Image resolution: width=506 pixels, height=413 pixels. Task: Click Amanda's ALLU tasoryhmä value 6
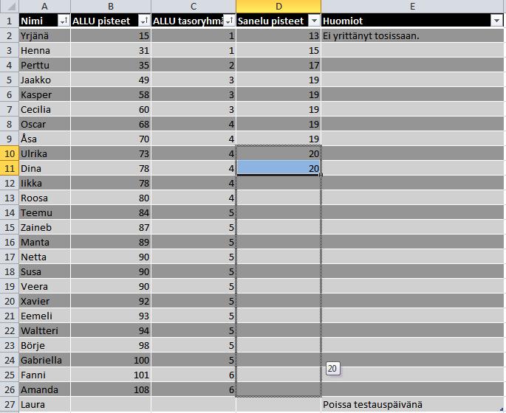pyautogui.click(x=194, y=390)
